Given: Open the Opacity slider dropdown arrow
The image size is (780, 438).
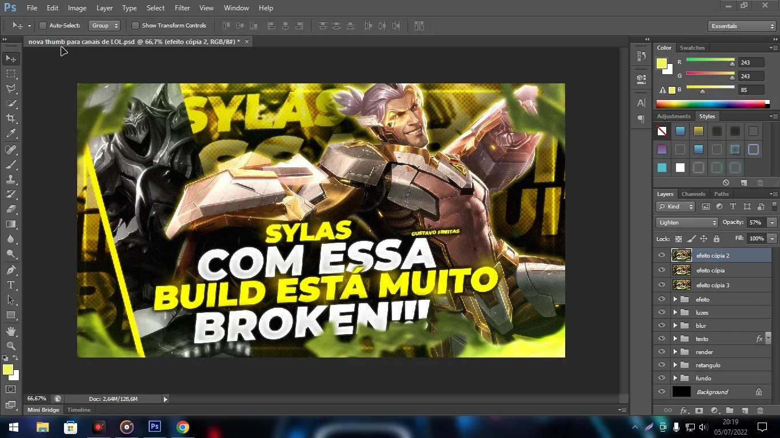Looking at the screenshot, I should pyautogui.click(x=773, y=223).
